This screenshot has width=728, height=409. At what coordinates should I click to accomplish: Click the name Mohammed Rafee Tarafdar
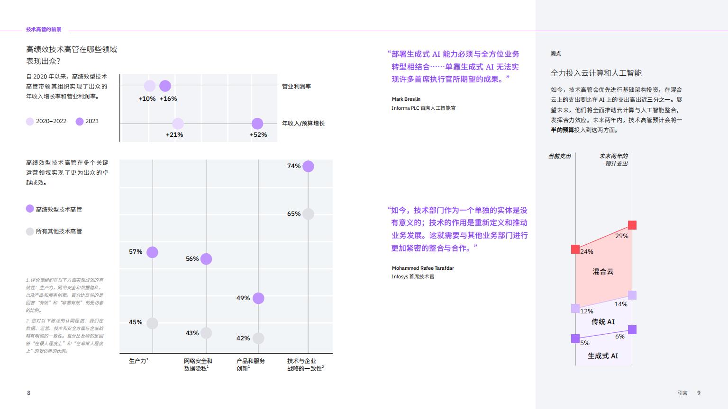(423, 268)
